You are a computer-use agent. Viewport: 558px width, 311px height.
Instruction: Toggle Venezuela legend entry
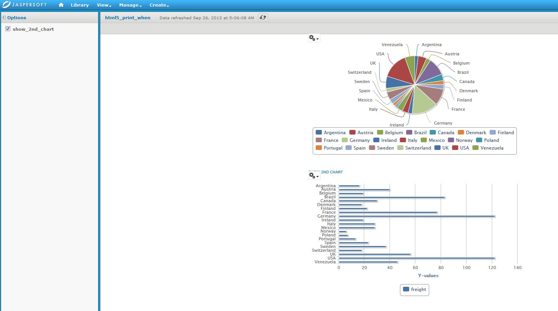coord(488,148)
